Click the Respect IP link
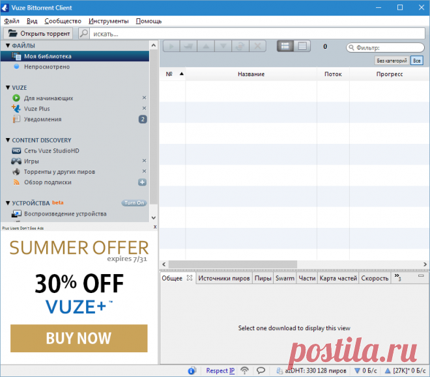The width and height of the screenshot is (430, 377). 220,370
